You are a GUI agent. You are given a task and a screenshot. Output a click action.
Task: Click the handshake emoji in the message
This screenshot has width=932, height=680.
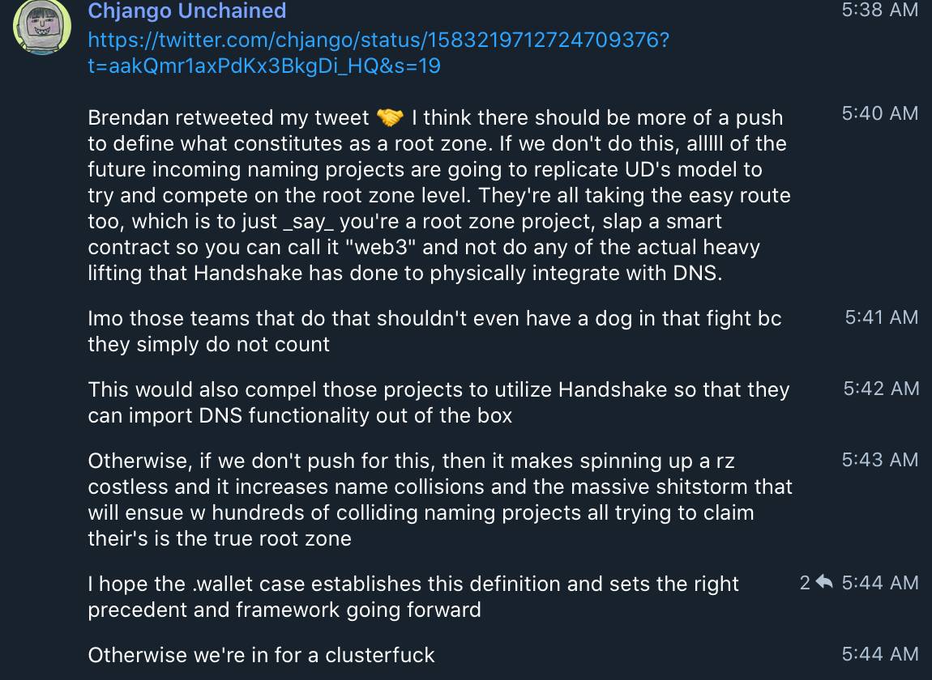pos(390,118)
